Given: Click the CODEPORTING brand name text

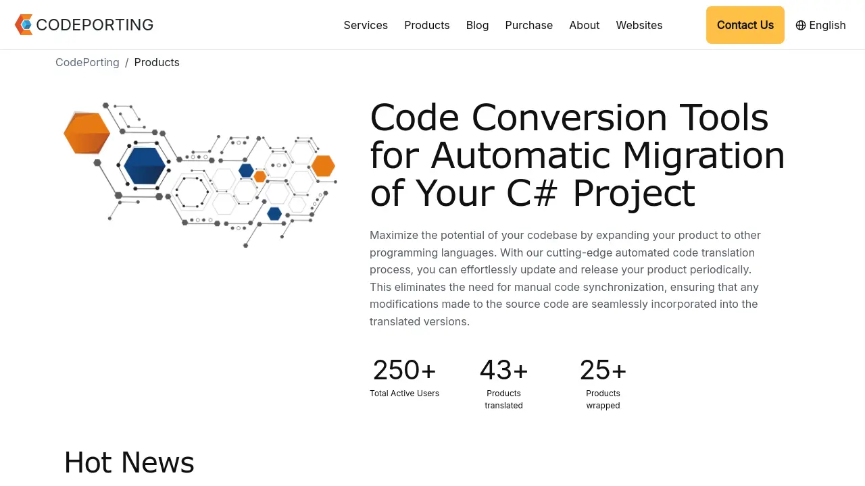Looking at the screenshot, I should [95, 25].
